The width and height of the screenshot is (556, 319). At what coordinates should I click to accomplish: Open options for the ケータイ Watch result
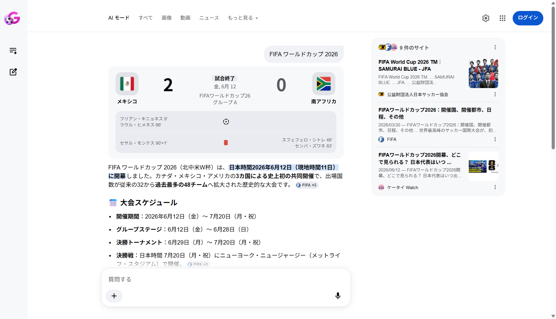(x=495, y=187)
